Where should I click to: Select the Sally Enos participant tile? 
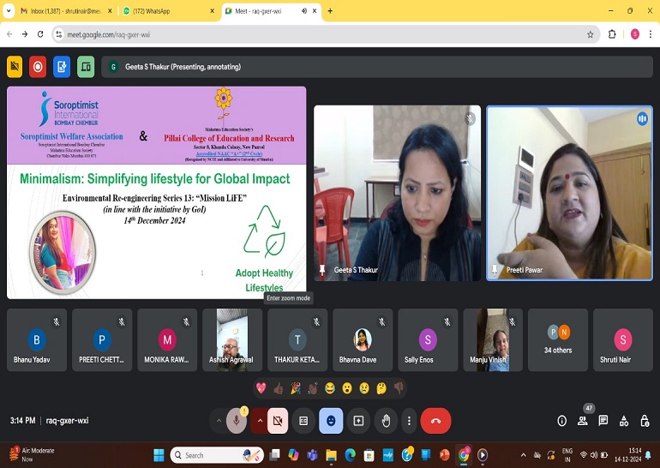pyautogui.click(x=428, y=340)
